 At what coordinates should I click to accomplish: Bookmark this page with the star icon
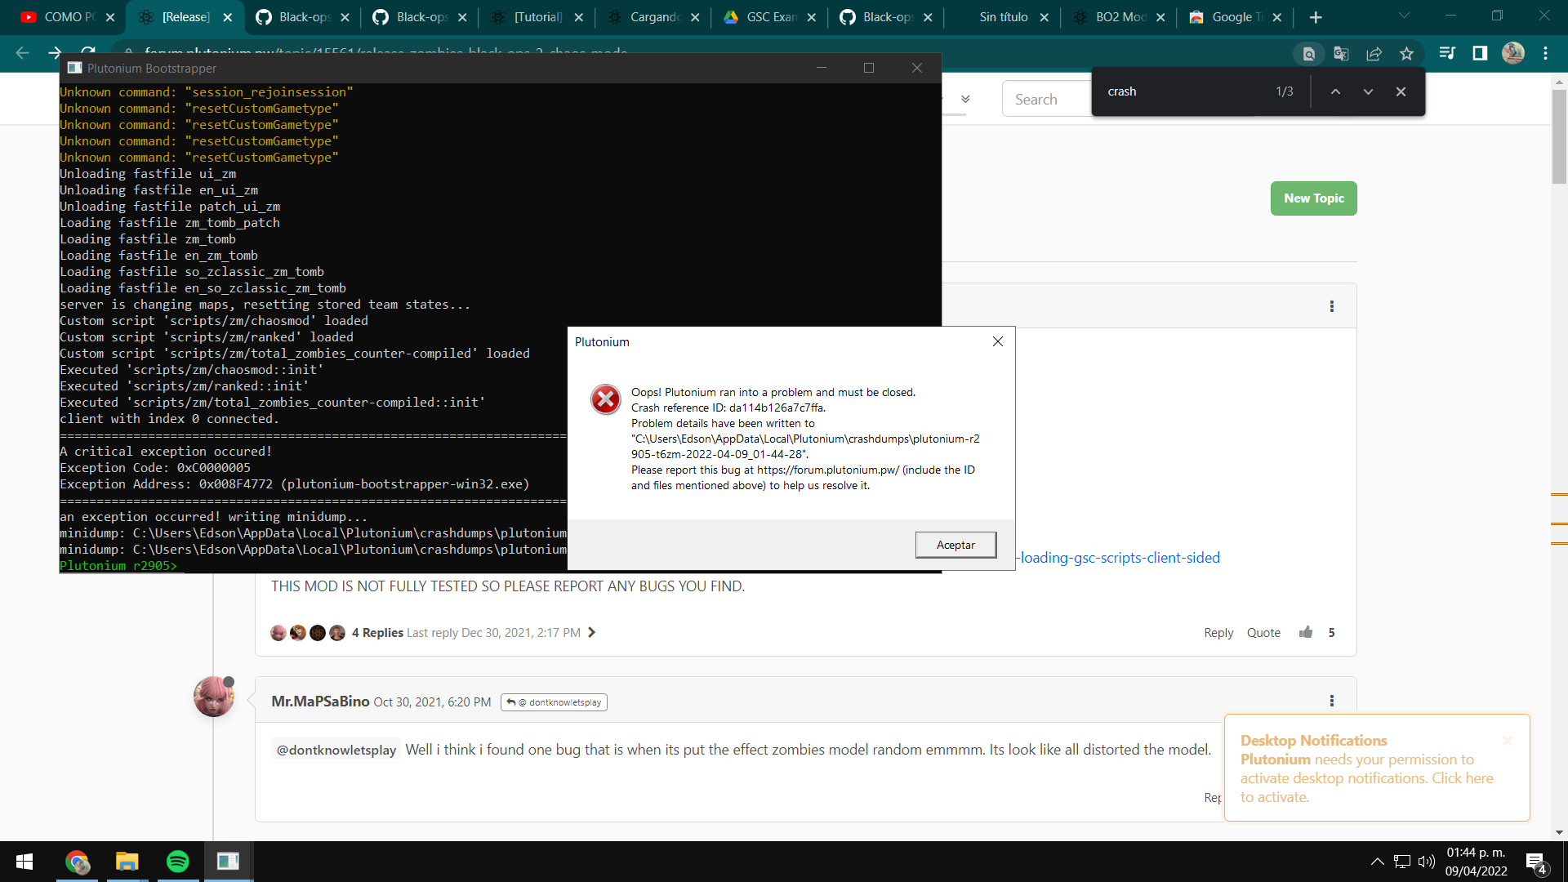[1406, 54]
